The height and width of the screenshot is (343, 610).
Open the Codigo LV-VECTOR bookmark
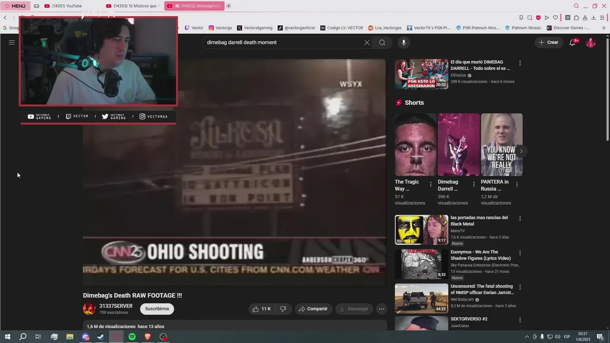coord(342,28)
